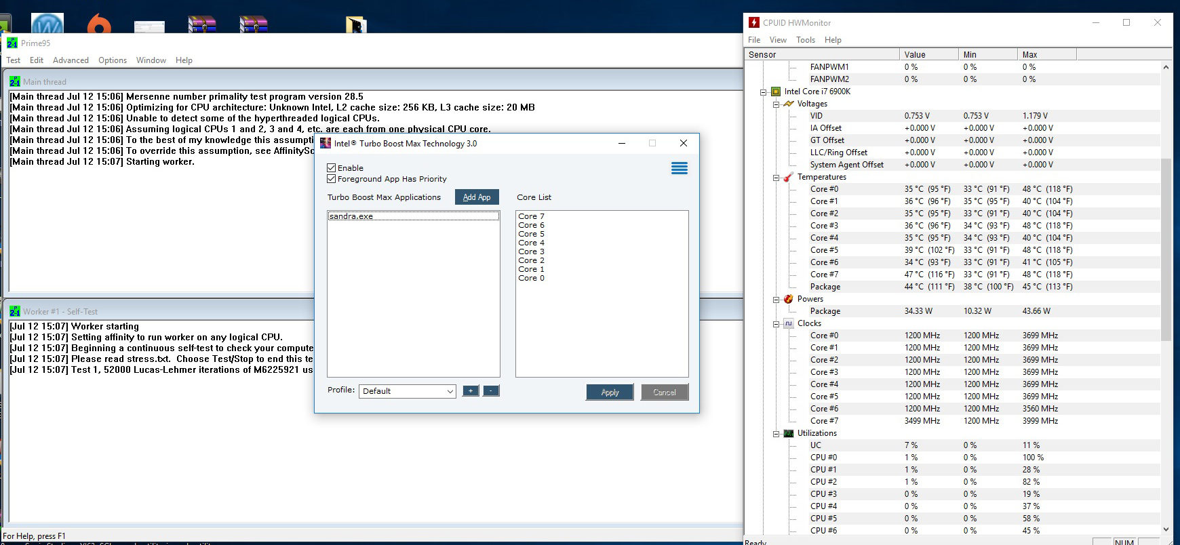Click HWMonitor scrollbar down arrow
Screen dimensions: 1180x545
click(1166, 529)
